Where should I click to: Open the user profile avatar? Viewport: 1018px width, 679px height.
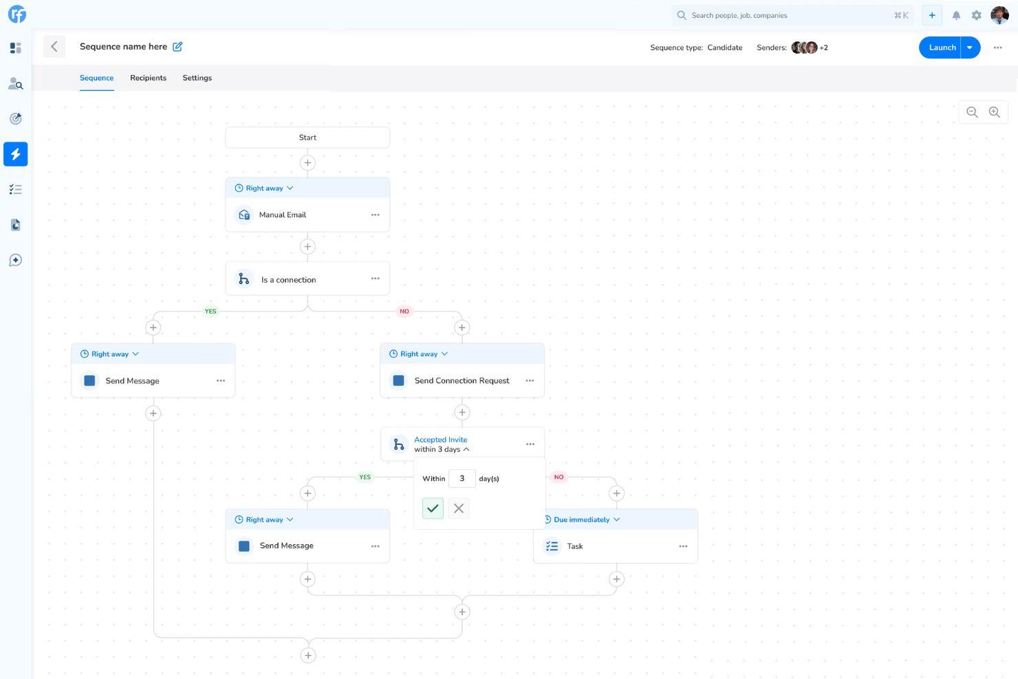tap(999, 15)
